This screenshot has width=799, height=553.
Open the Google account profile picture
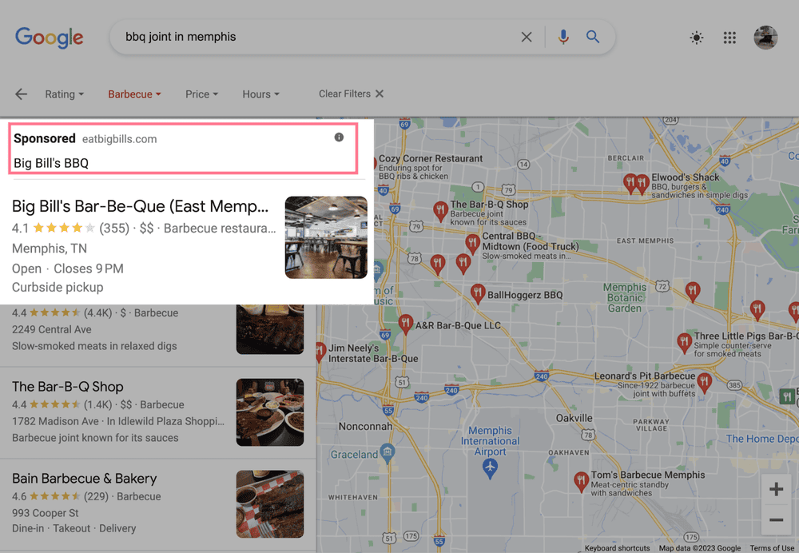(766, 38)
